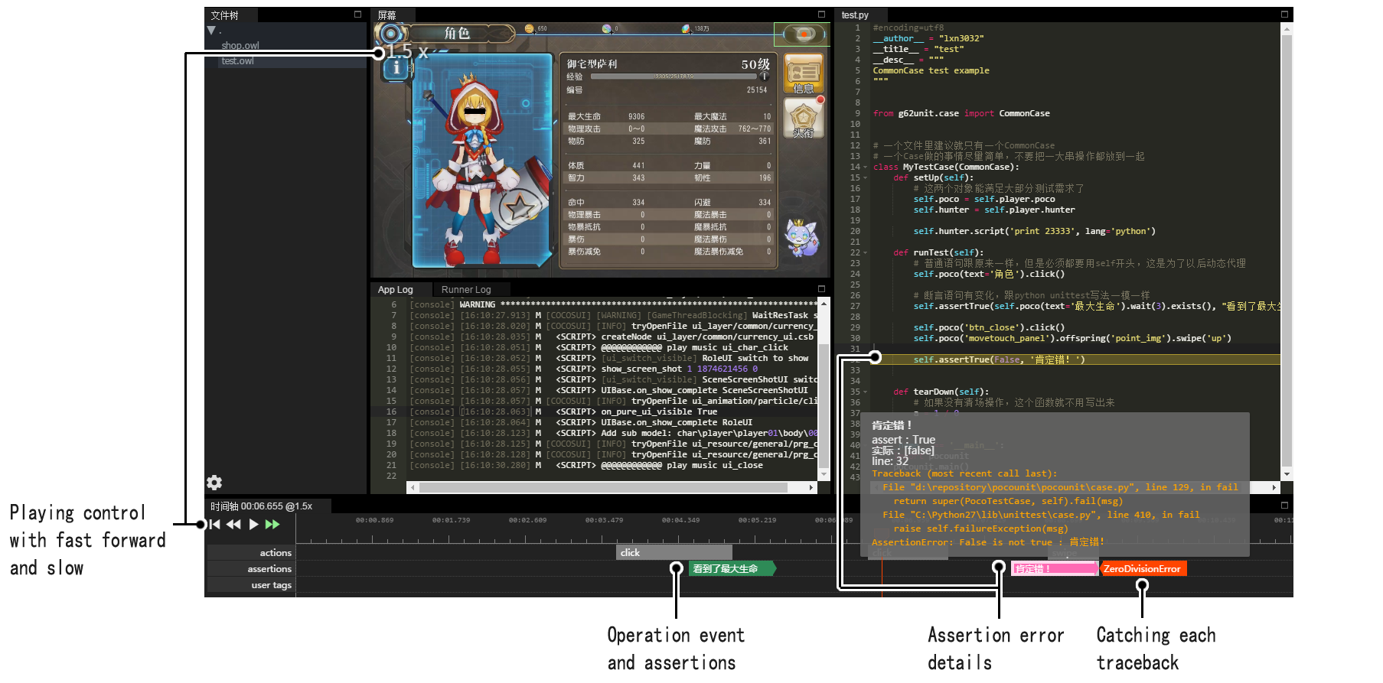Select the gray click event on the actions track
Image resolution: width=1383 pixels, height=683 pixels.
click(x=674, y=552)
